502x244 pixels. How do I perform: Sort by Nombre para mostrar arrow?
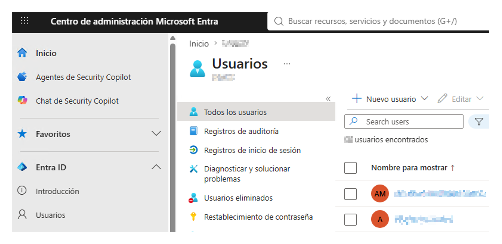pyautogui.click(x=452, y=168)
